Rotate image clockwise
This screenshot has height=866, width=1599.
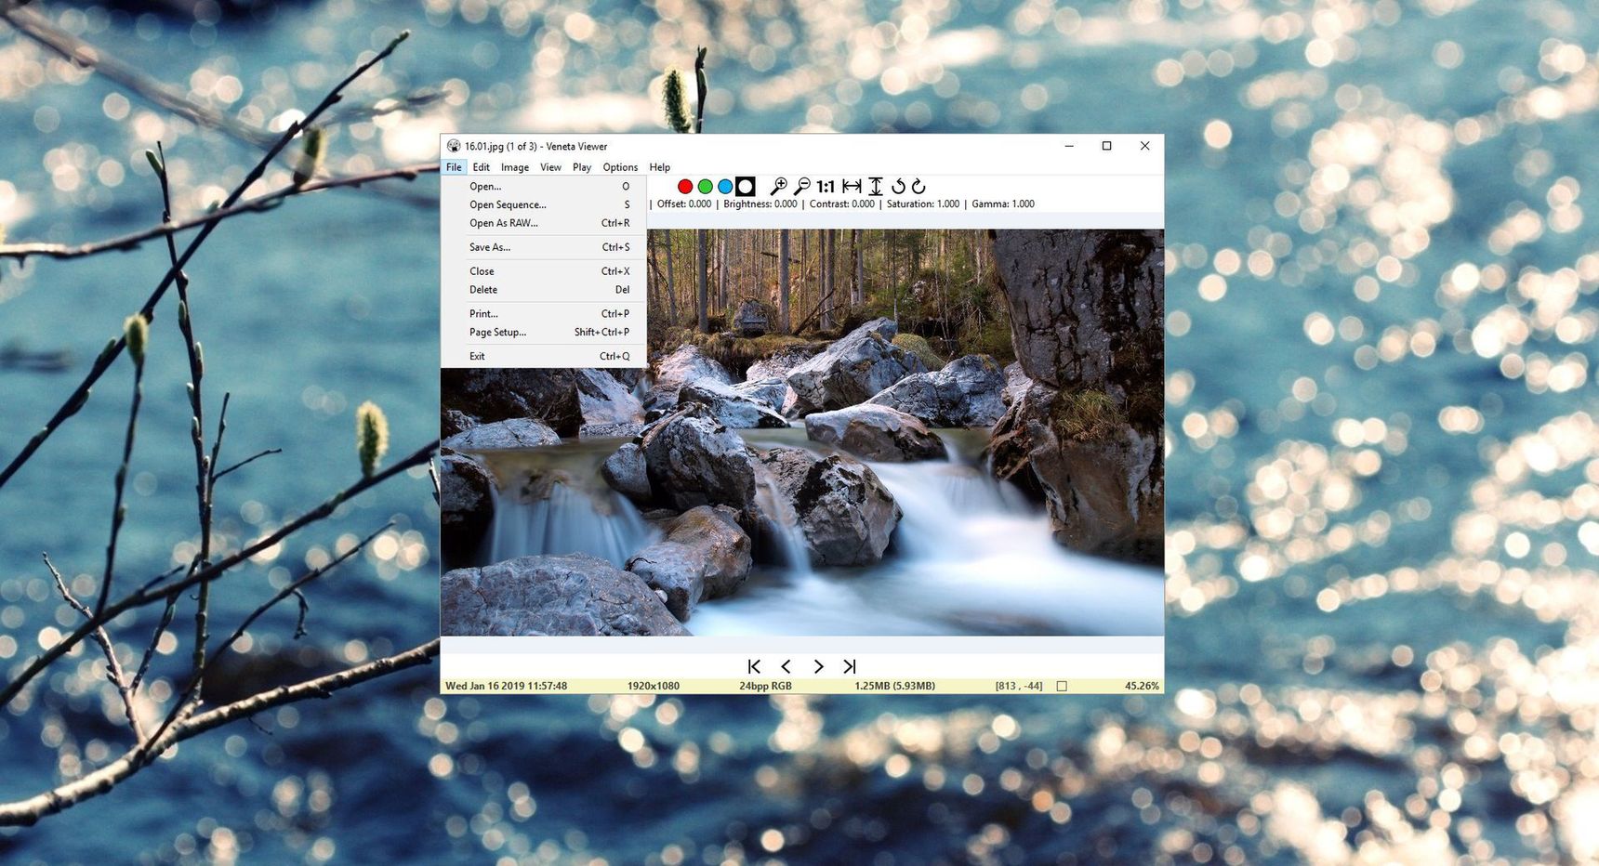point(918,187)
